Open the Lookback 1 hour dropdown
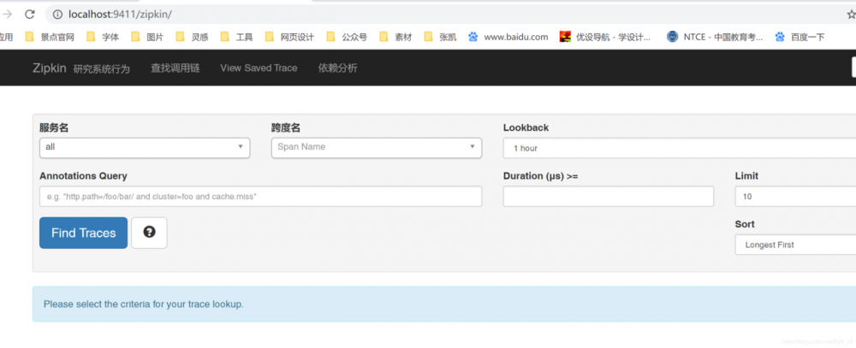The width and height of the screenshot is (856, 348). click(x=680, y=148)
